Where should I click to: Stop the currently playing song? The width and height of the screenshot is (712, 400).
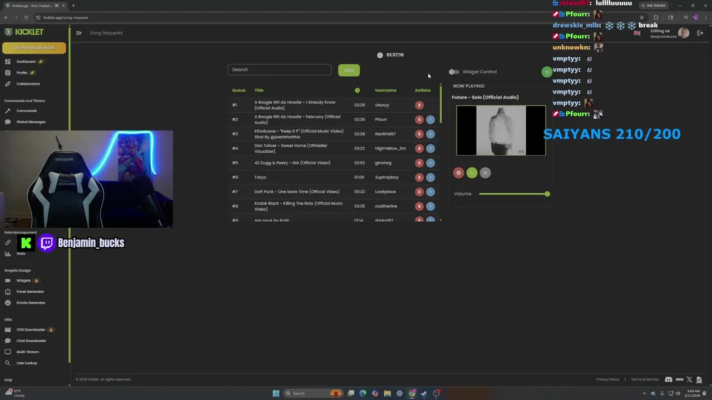point(458,173)
